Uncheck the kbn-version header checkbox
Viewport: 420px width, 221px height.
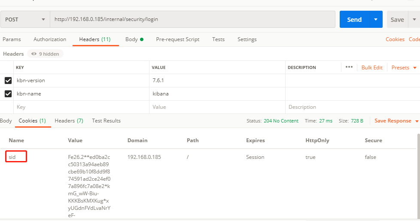[x=8, y=81]
